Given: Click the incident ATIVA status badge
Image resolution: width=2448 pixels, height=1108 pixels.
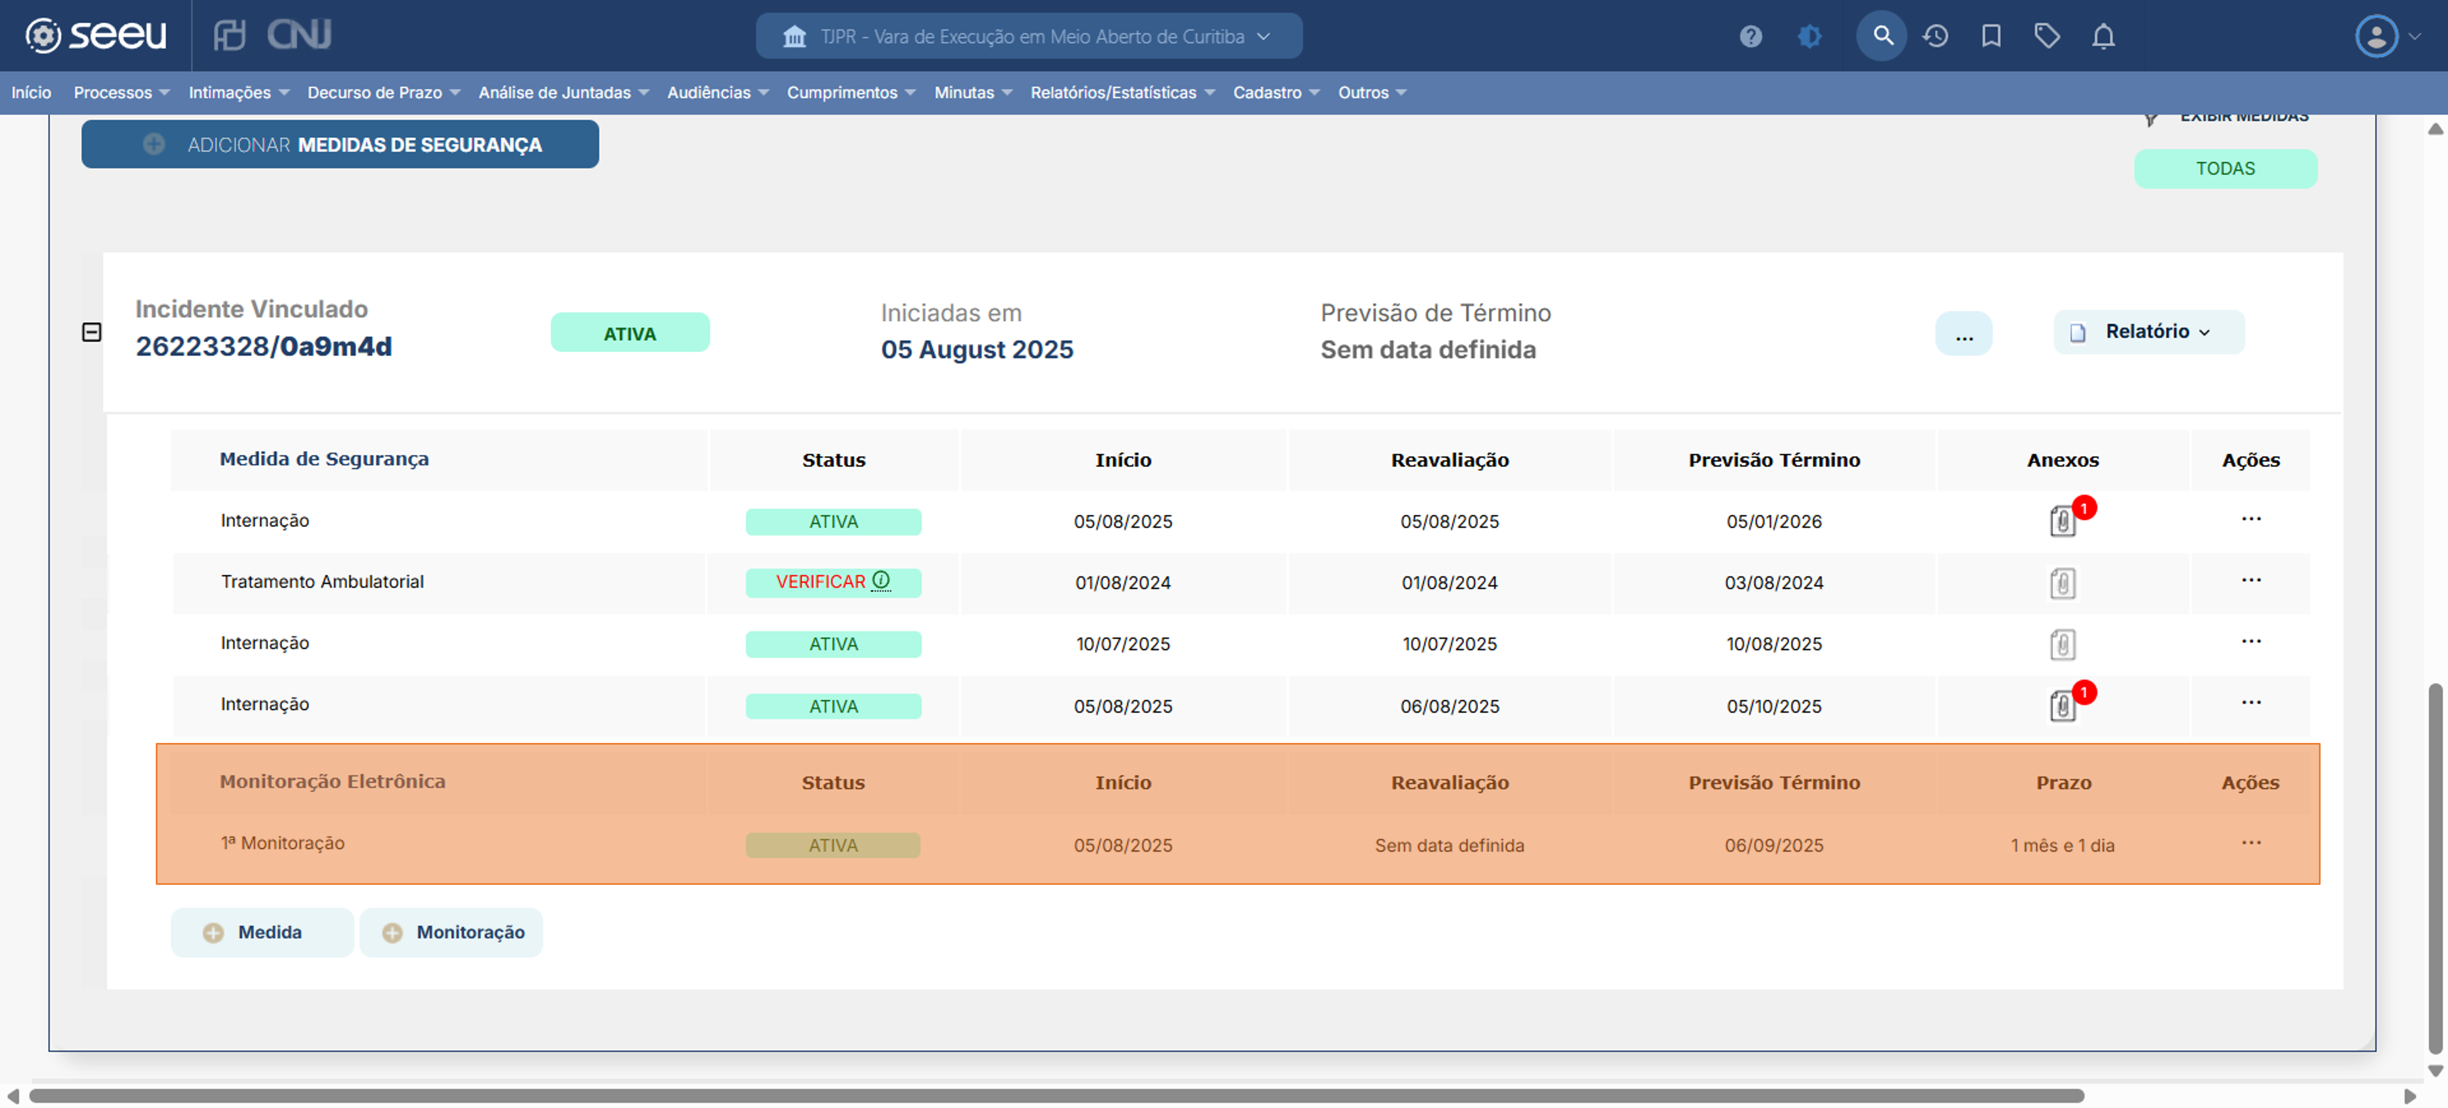Looking at the screenshot, I should pos(630,333).
